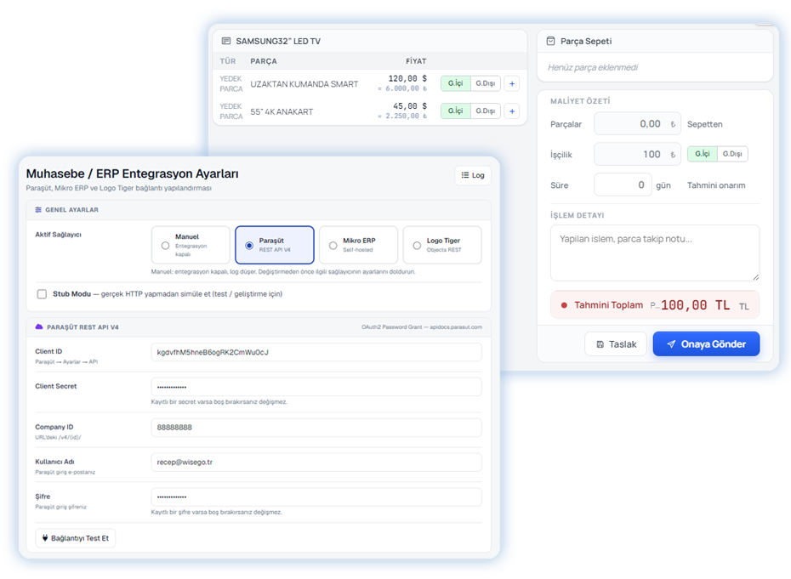
Task: Click the save icon on Taslak
Action: click(600, 344)
